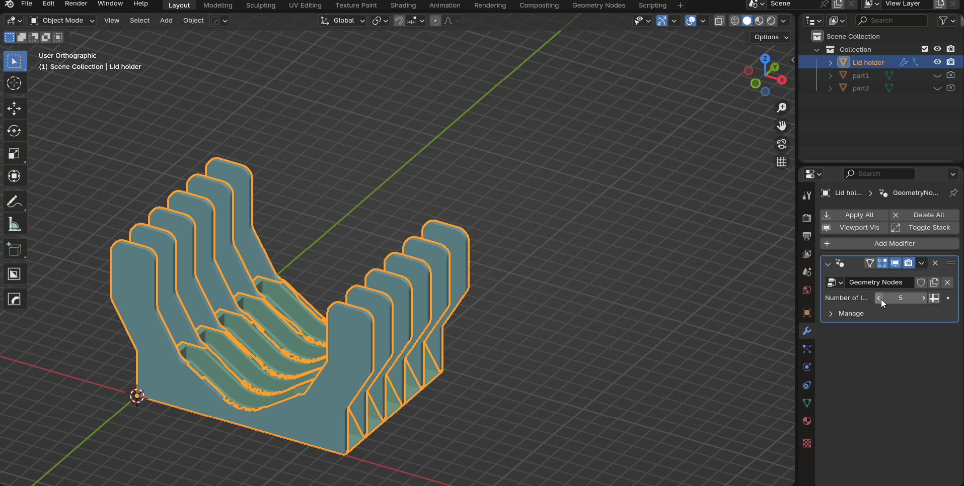Expand part2 in the outliner tree
Image resolution: width=964 pixels, height=486 pixels.
pos(830,88)
